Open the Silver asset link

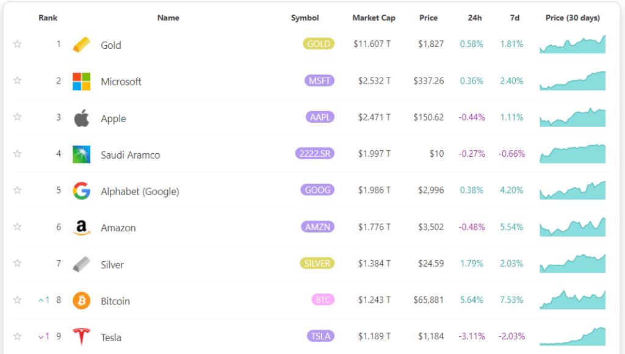pyautogui.click(x=112, y=265)
